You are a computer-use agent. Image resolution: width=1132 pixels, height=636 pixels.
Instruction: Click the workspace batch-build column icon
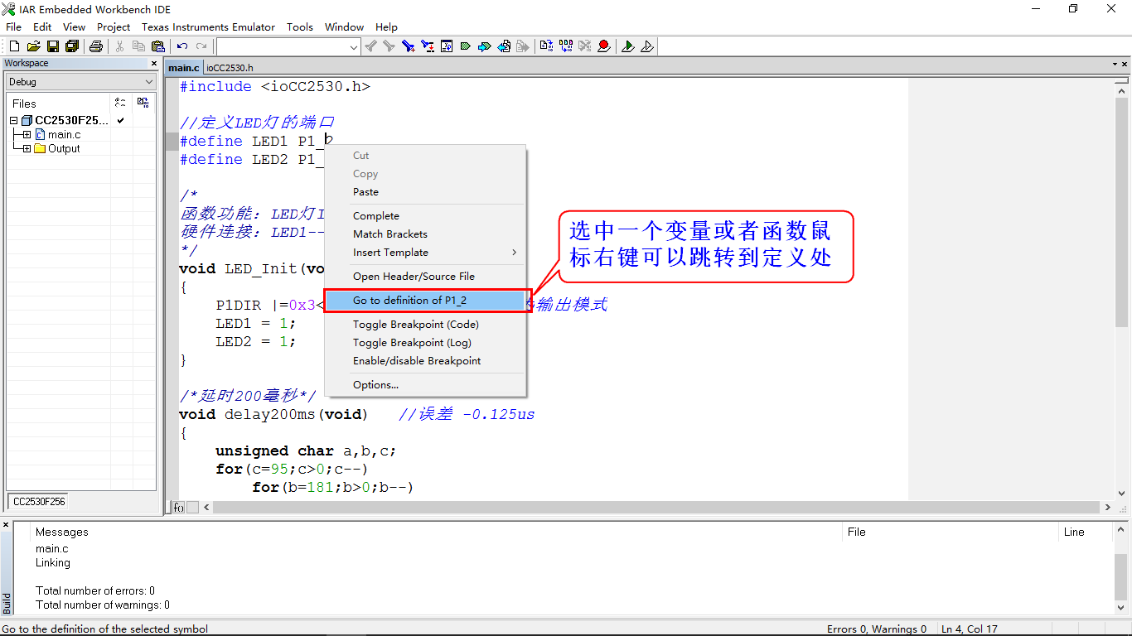point(143,103)
